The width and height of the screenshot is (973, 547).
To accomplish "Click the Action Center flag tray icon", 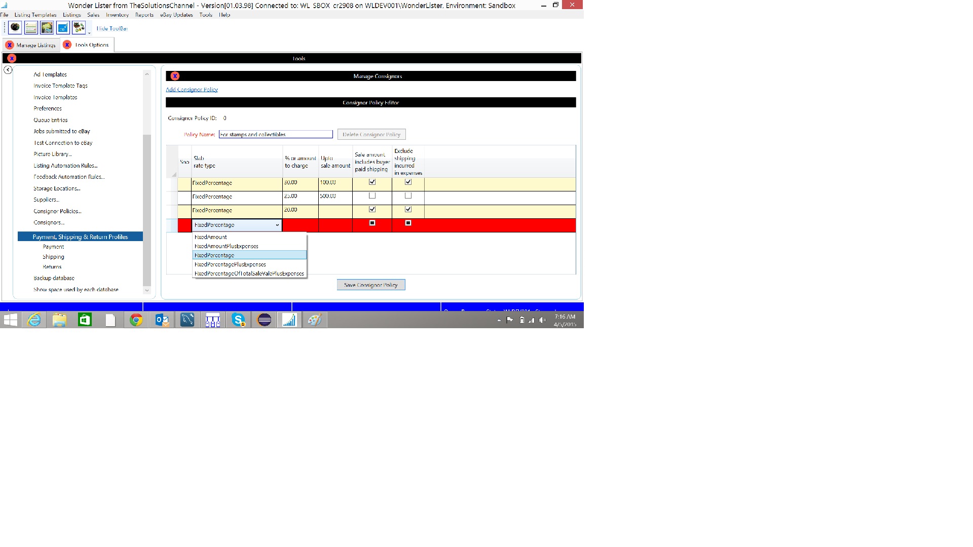I will click(x=510, y=320).
